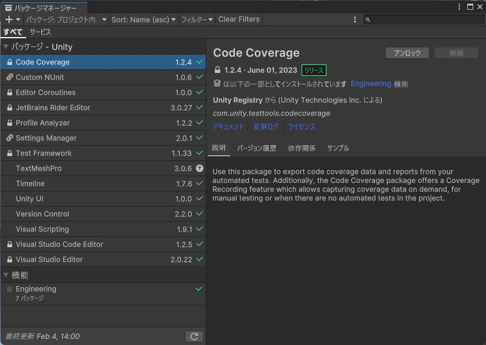Click the package search field

[x=424, y=19]
